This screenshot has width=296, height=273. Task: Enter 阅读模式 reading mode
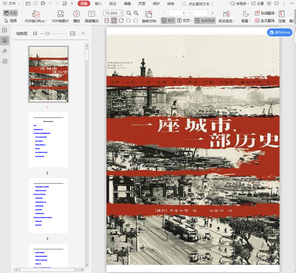91,14
